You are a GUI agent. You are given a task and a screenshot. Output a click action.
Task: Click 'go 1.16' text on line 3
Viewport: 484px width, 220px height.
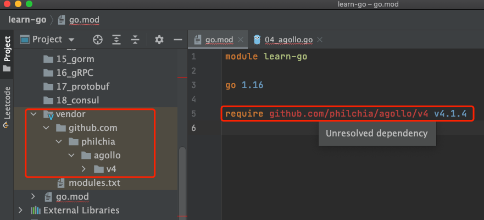tap(244, 85)
